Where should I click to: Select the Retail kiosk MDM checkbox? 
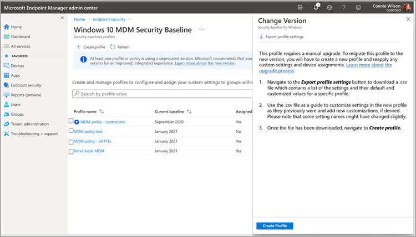(x=71, y=151)
